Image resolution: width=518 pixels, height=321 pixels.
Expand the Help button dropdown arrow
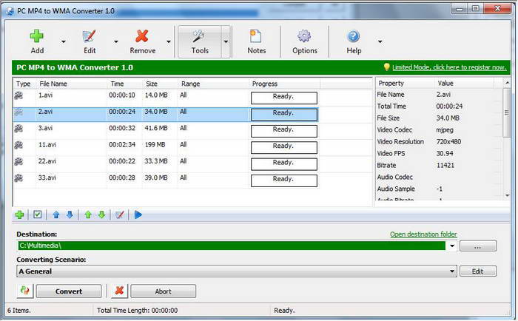pos(380,41)
